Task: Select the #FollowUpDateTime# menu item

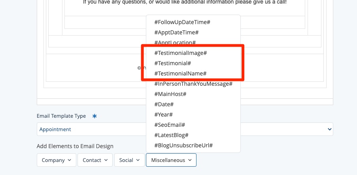Action: pyautogui.click(x=182, y=22)
